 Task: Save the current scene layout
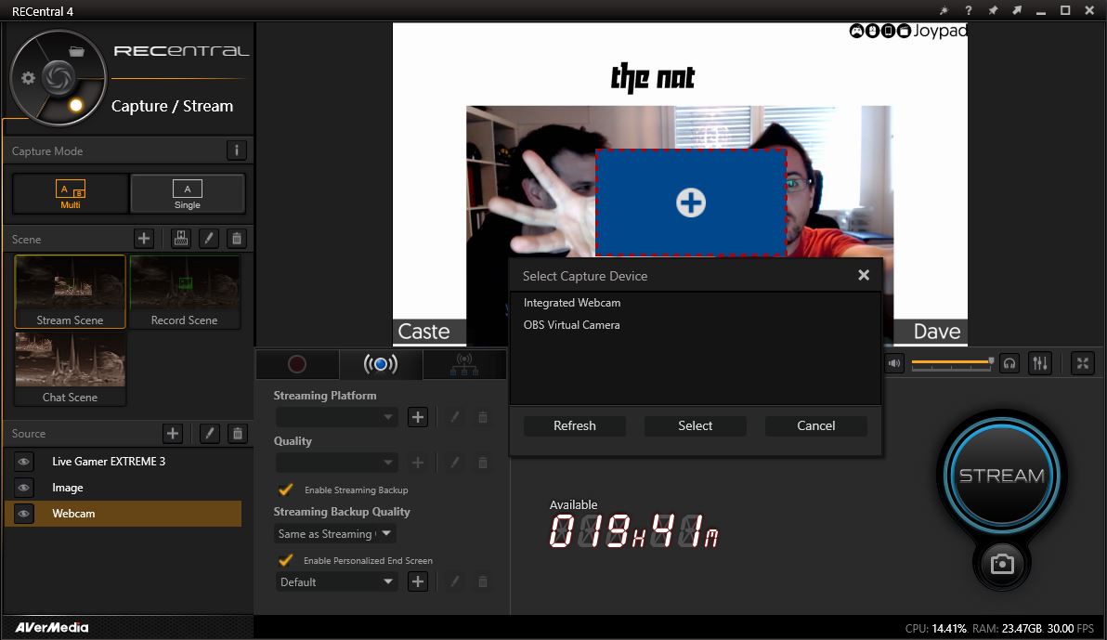pos(181,239)
